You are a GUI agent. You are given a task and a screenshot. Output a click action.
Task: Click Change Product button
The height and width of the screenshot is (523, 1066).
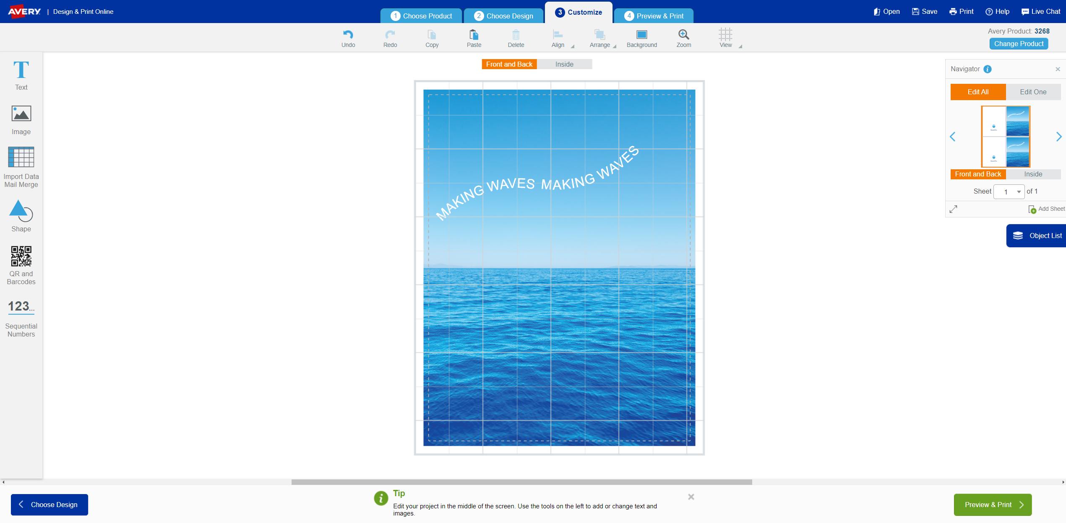coord(1019,44)
